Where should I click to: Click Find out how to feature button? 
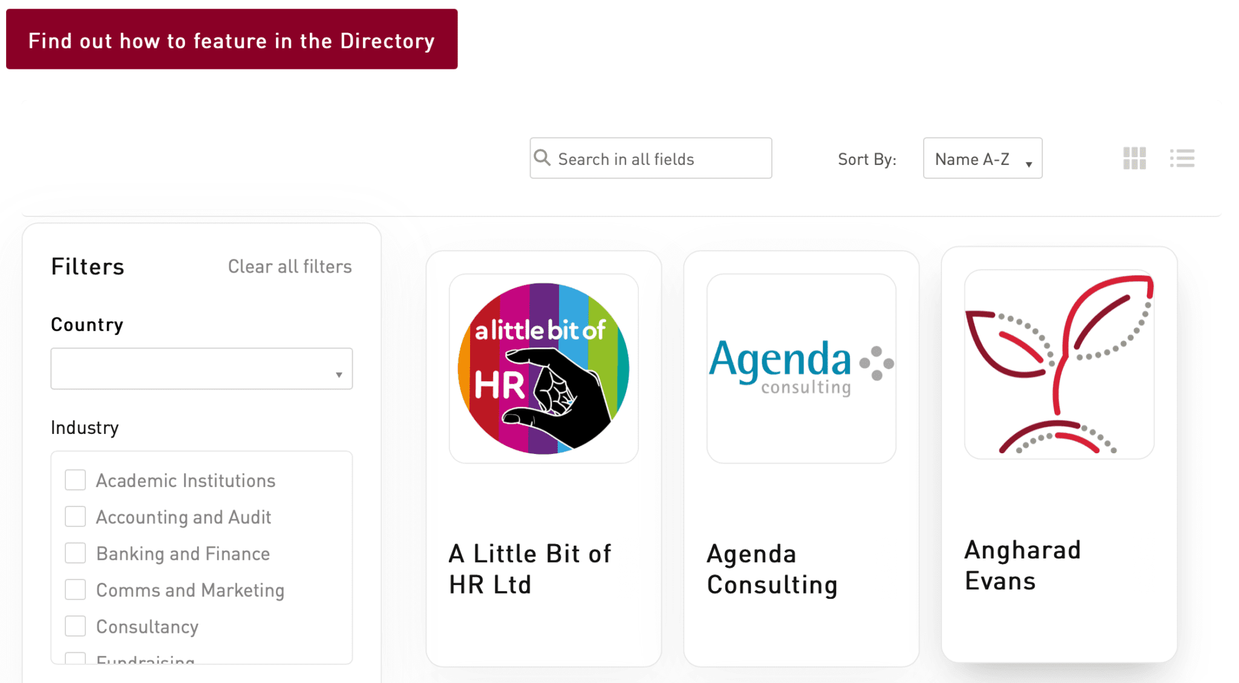pyautogui.click(x=231, y=39)
